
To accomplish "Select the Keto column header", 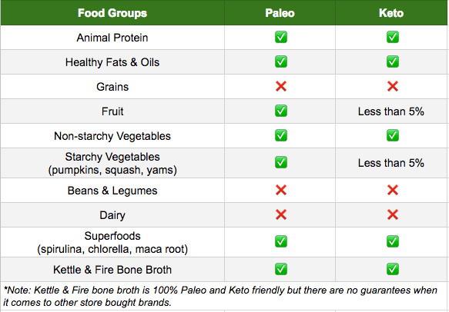I will (x=391, y=13).
